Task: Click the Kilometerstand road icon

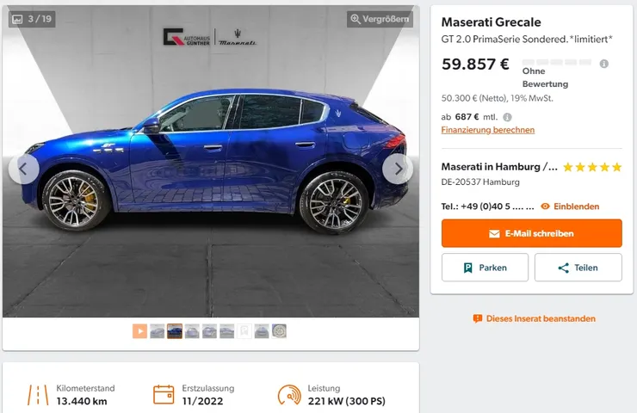Action: pos(38,395)
